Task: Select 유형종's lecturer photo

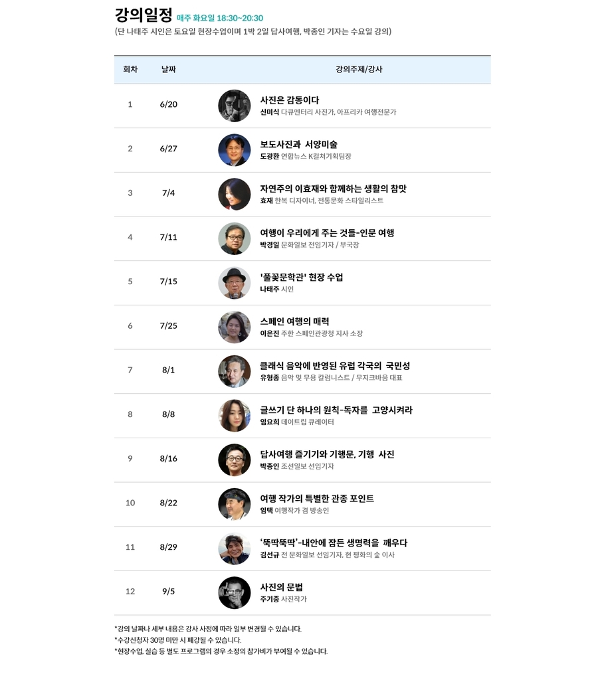Action: tap(234, 371)
